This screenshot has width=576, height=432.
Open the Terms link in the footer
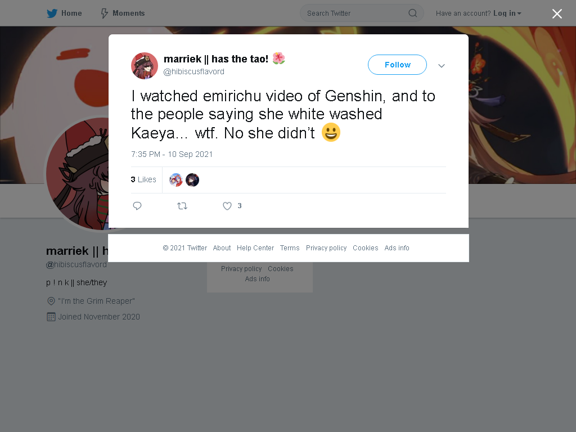(x=290, y=248)
